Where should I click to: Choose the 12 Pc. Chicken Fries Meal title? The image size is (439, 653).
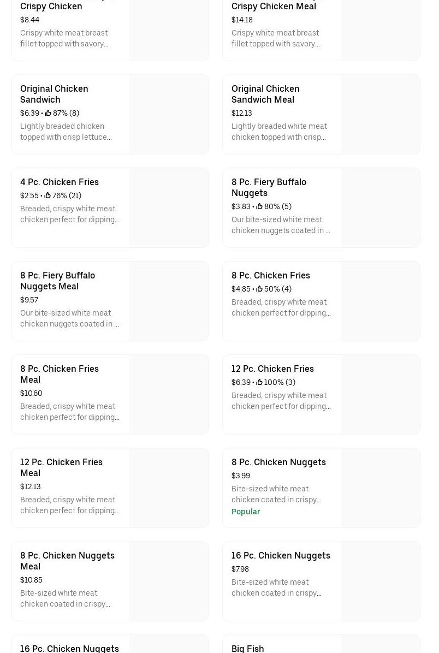[x=61, y=467]
